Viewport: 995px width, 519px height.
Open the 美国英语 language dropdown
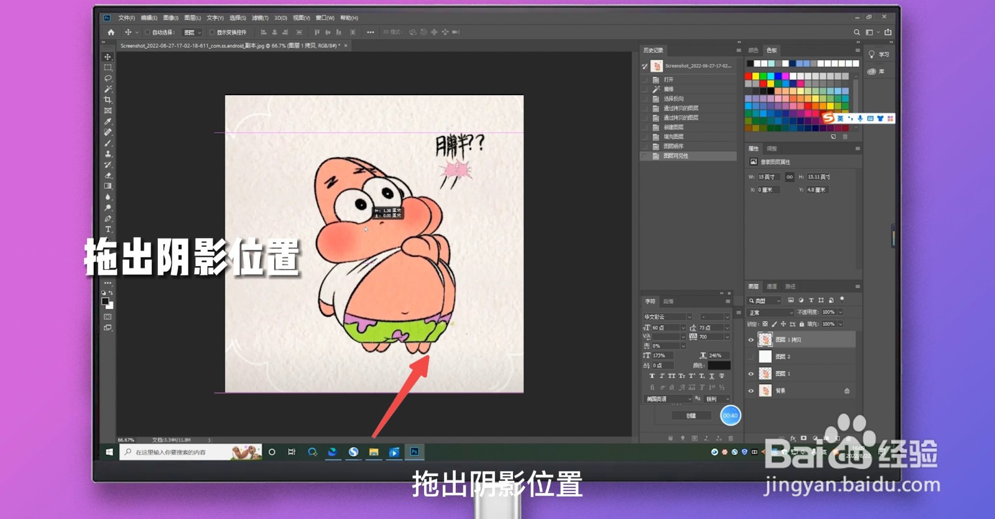click(x=667, y=399)
